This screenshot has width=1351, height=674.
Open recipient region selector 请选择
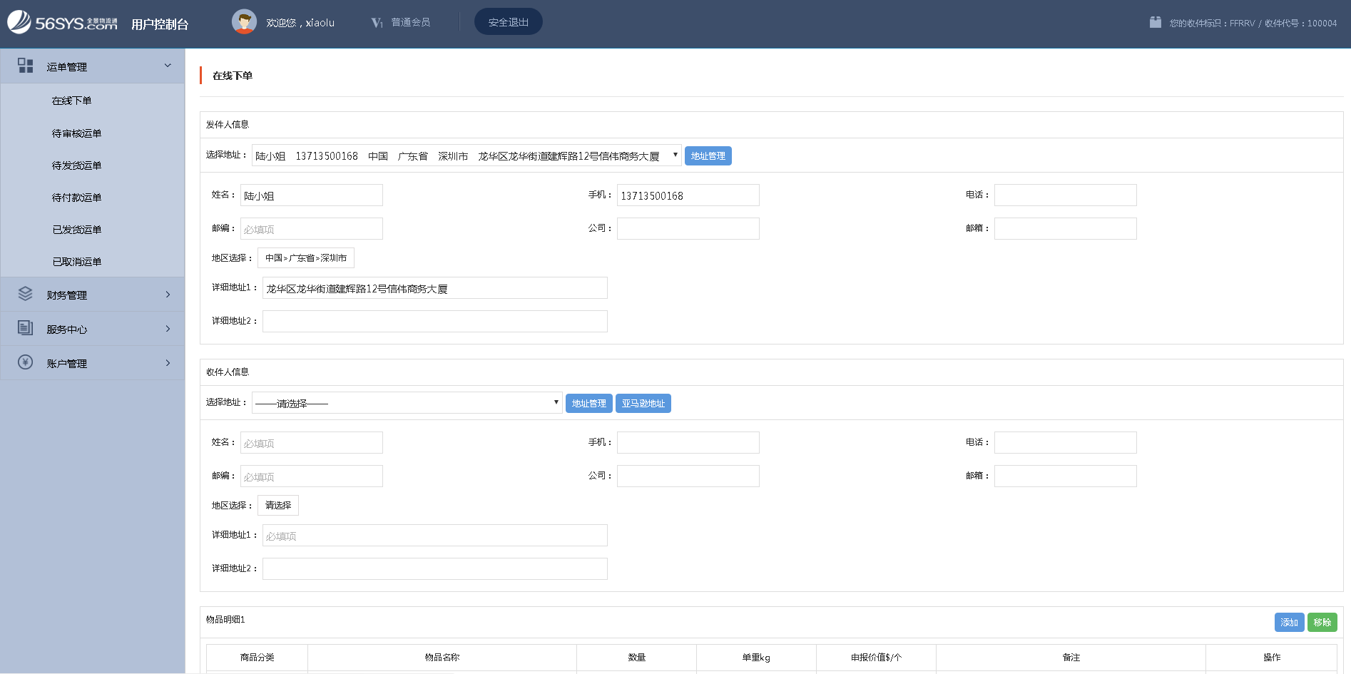(277, 505)
